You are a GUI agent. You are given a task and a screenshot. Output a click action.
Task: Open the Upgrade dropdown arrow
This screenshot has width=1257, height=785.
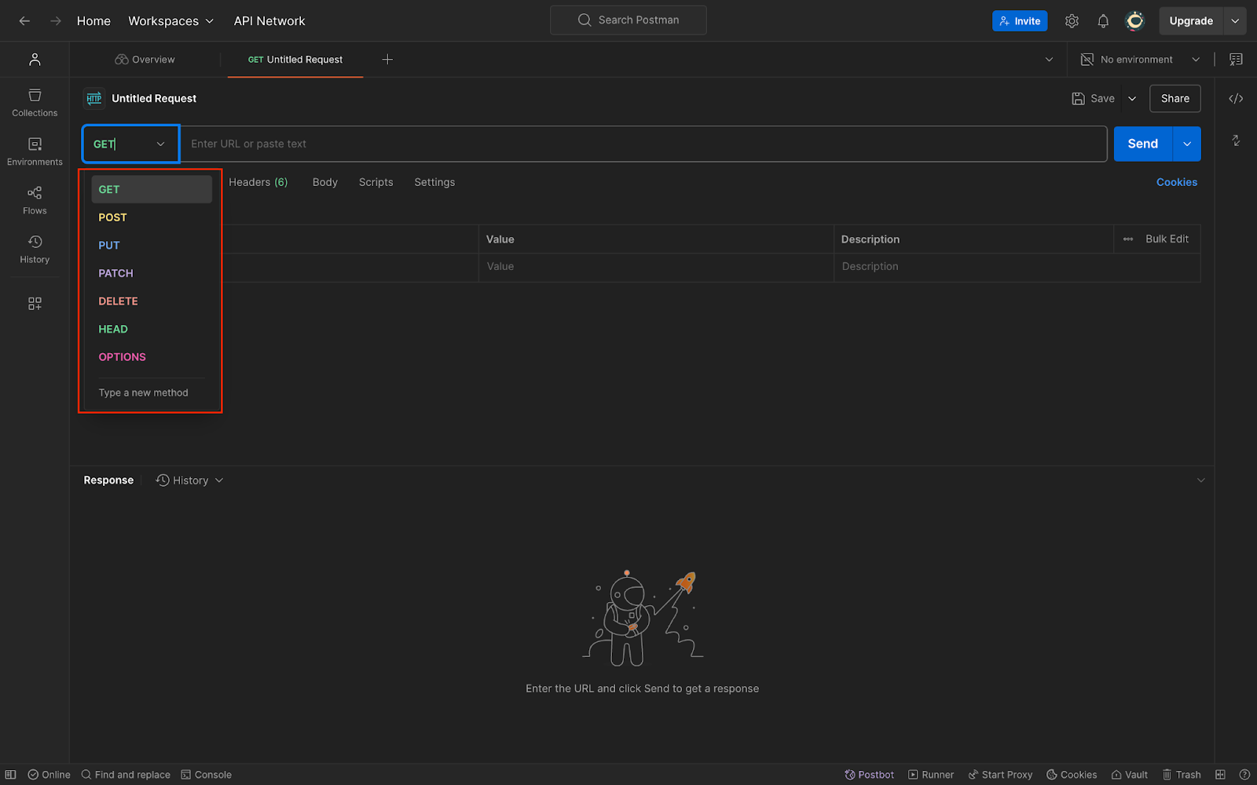click(x=1235, y=21)
